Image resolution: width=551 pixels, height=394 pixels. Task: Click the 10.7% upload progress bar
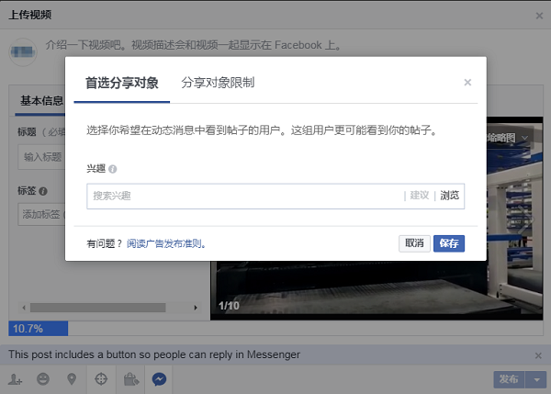point(38,328)
